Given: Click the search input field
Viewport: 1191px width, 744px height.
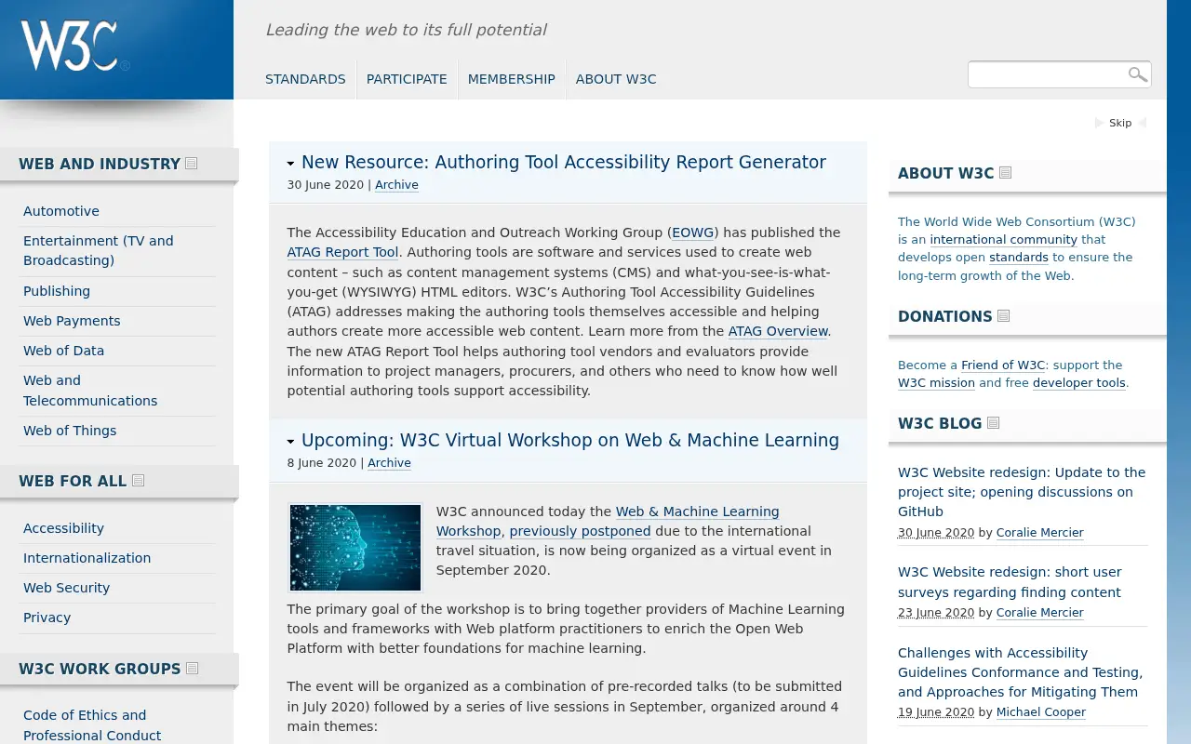Looking at the screenshot, I should tap(1046, 74).
